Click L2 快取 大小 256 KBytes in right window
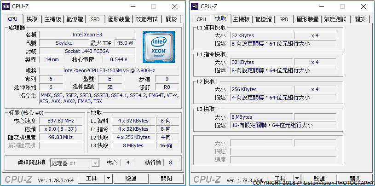The width and height of the screenshot is (375, 186). click(261, 89)
